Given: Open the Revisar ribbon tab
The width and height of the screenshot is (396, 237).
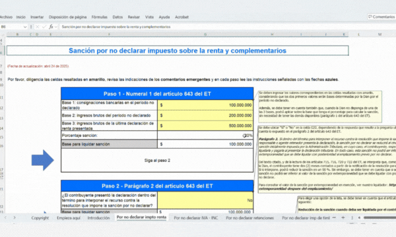Looking at the screenshot, I should 134,17.
